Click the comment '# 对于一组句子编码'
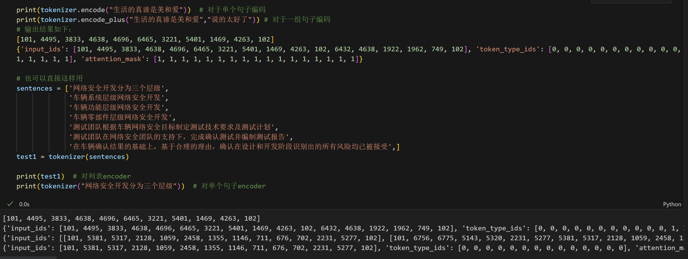The height and width of the screenshot is (259, 688). point(297,20)
